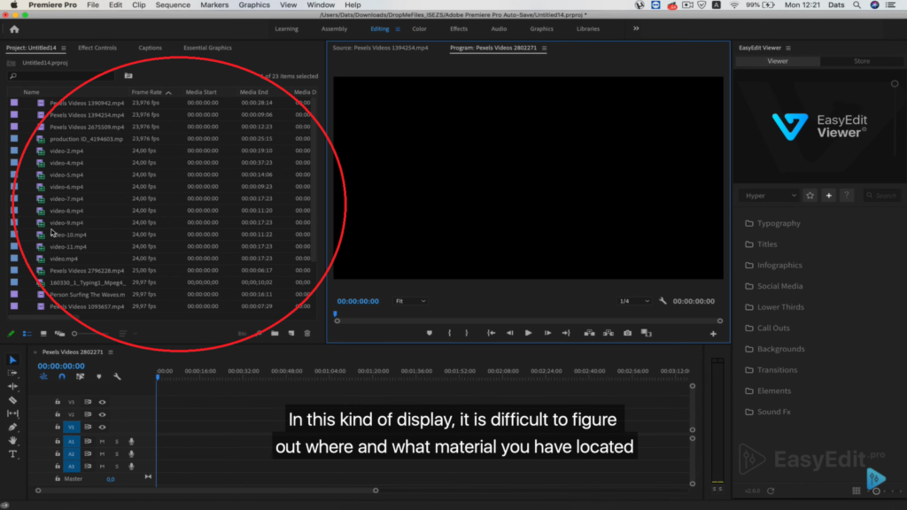Toggle V2 track output eye
Screen dimensions: 907x510
tap(103, 414)
